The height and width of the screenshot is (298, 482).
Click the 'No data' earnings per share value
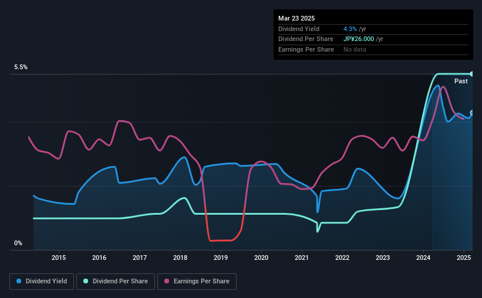point(355,49)
